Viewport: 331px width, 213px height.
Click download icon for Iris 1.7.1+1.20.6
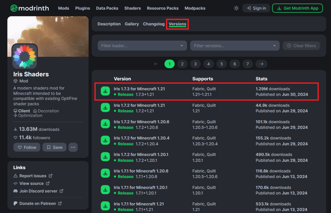(105, 174)
